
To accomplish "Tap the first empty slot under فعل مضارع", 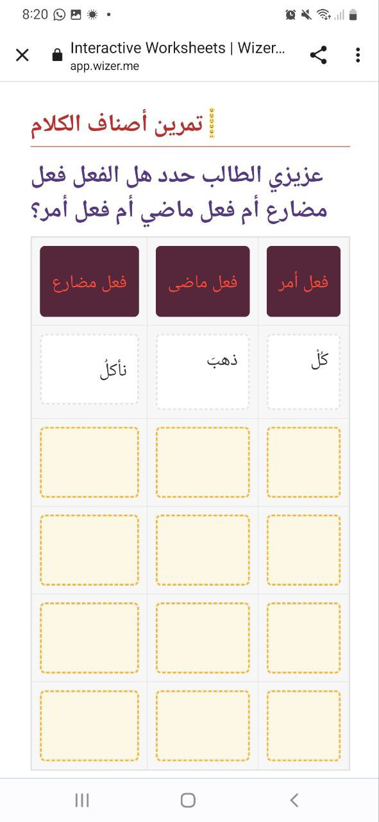I will pos(89,462).
